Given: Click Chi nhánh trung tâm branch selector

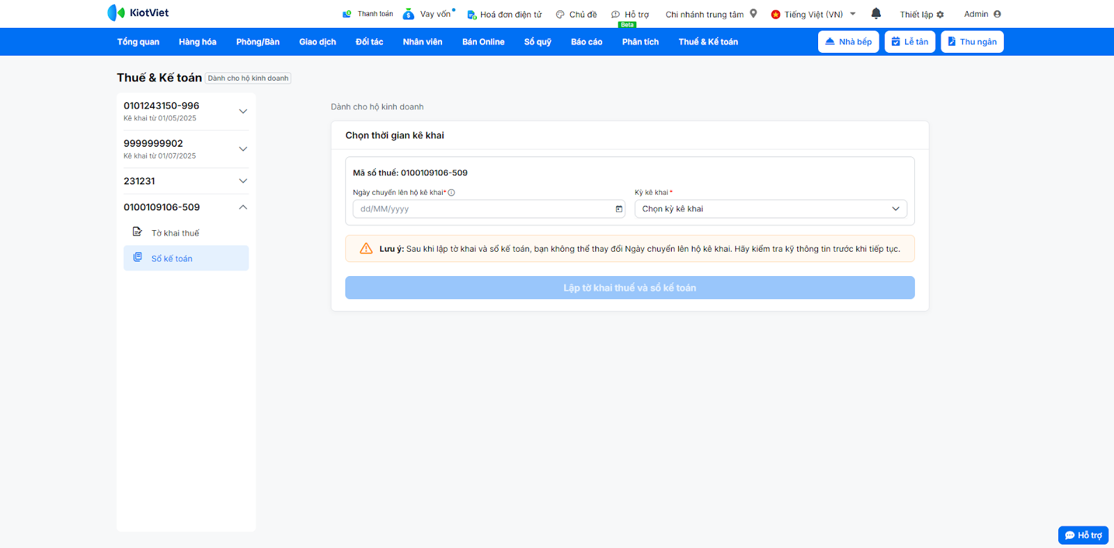Looking at the screenshot, I should pyautogui.click(x=705, y=15).
